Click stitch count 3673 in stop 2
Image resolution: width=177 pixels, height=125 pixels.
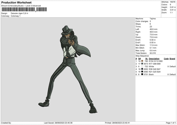pyautogui.click(x=146, y=64)
